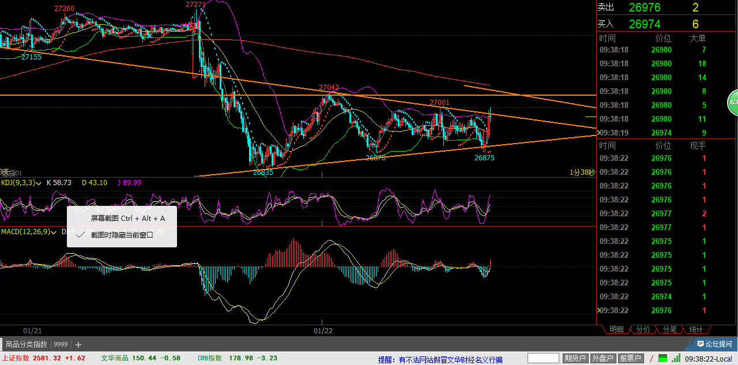Click the 27155 price label
Viewport: 738px width, 365px height.
(x=31, y=57)
